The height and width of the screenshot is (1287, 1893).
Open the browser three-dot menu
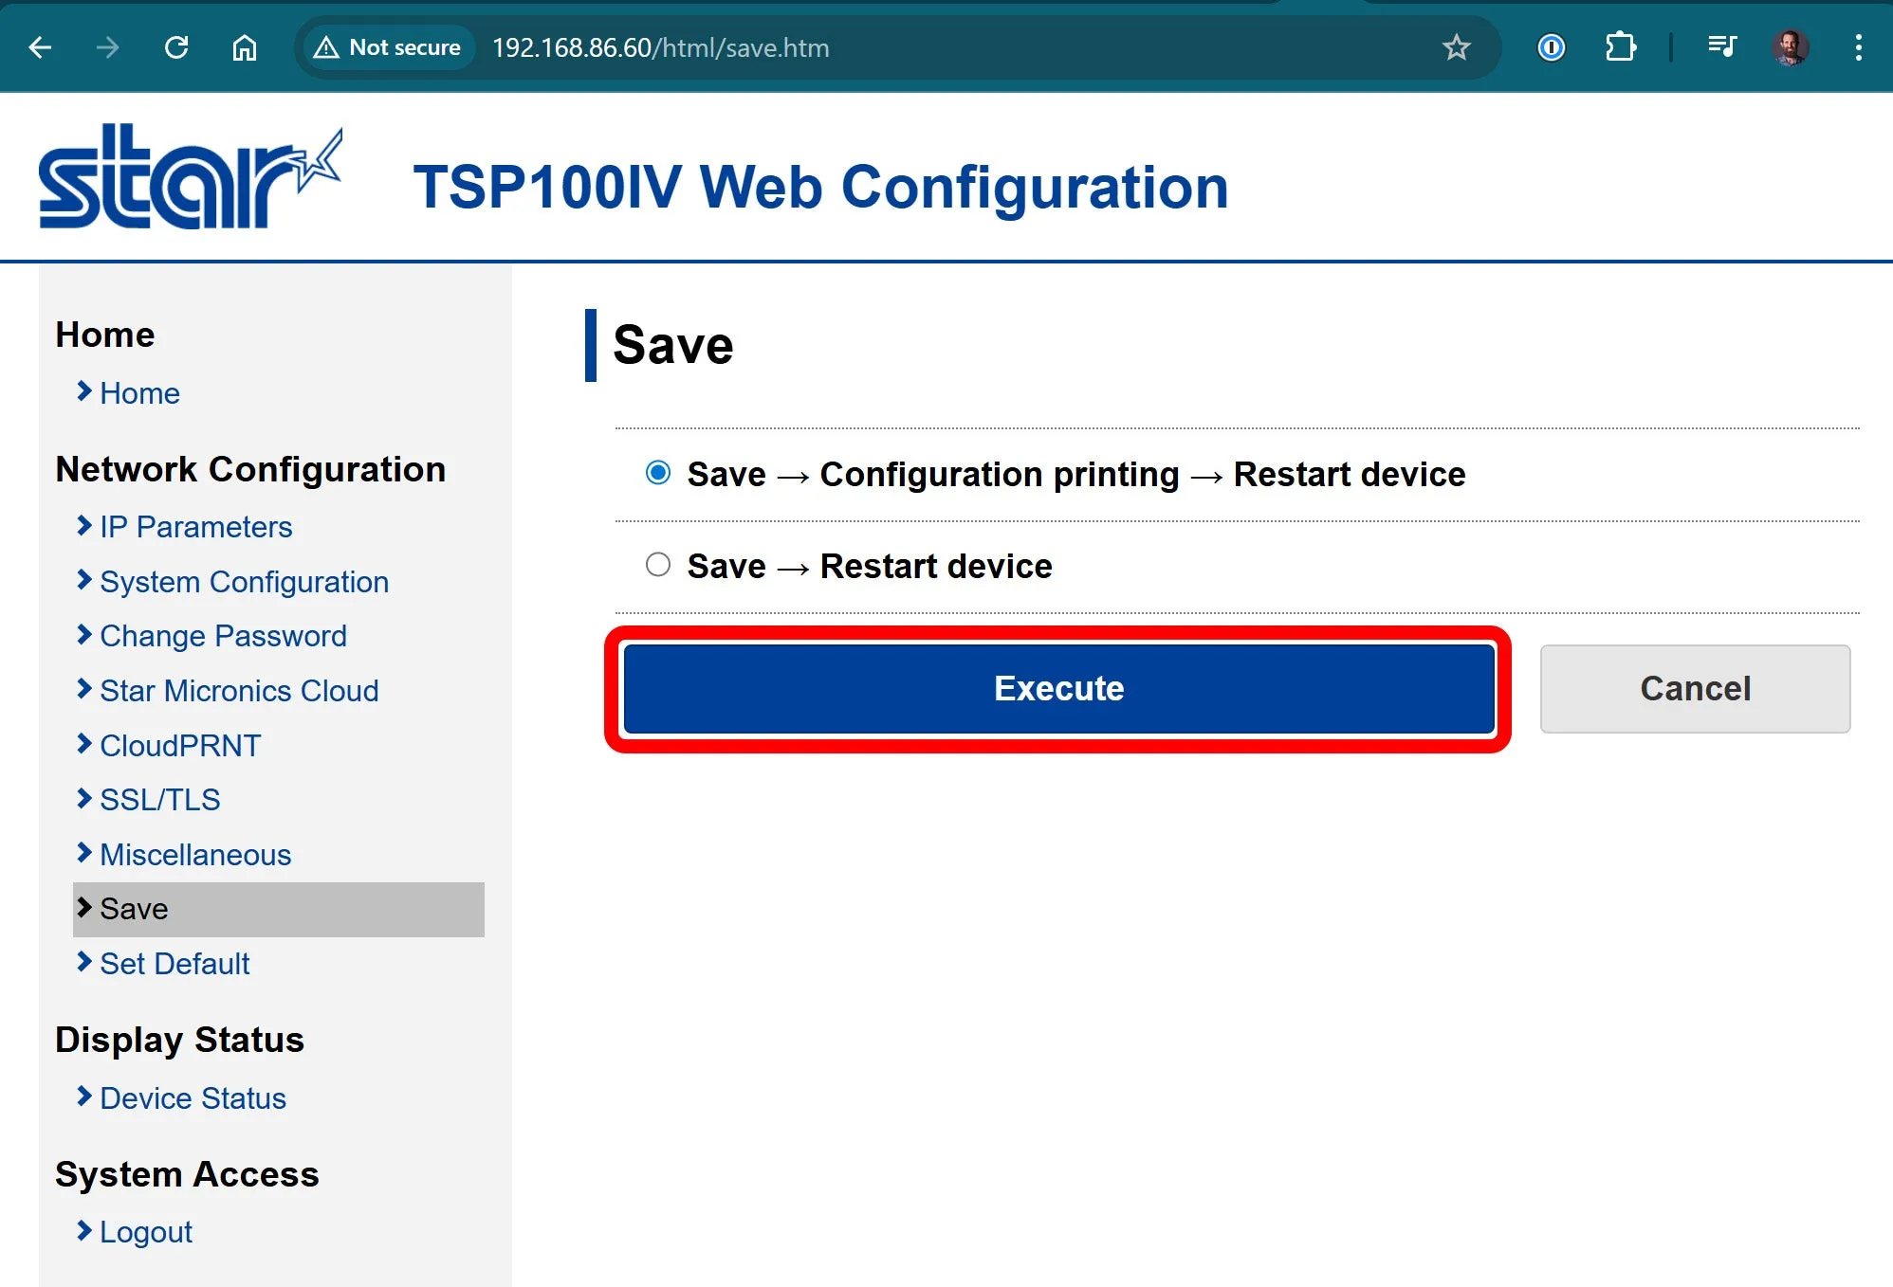click(1859, 47)
